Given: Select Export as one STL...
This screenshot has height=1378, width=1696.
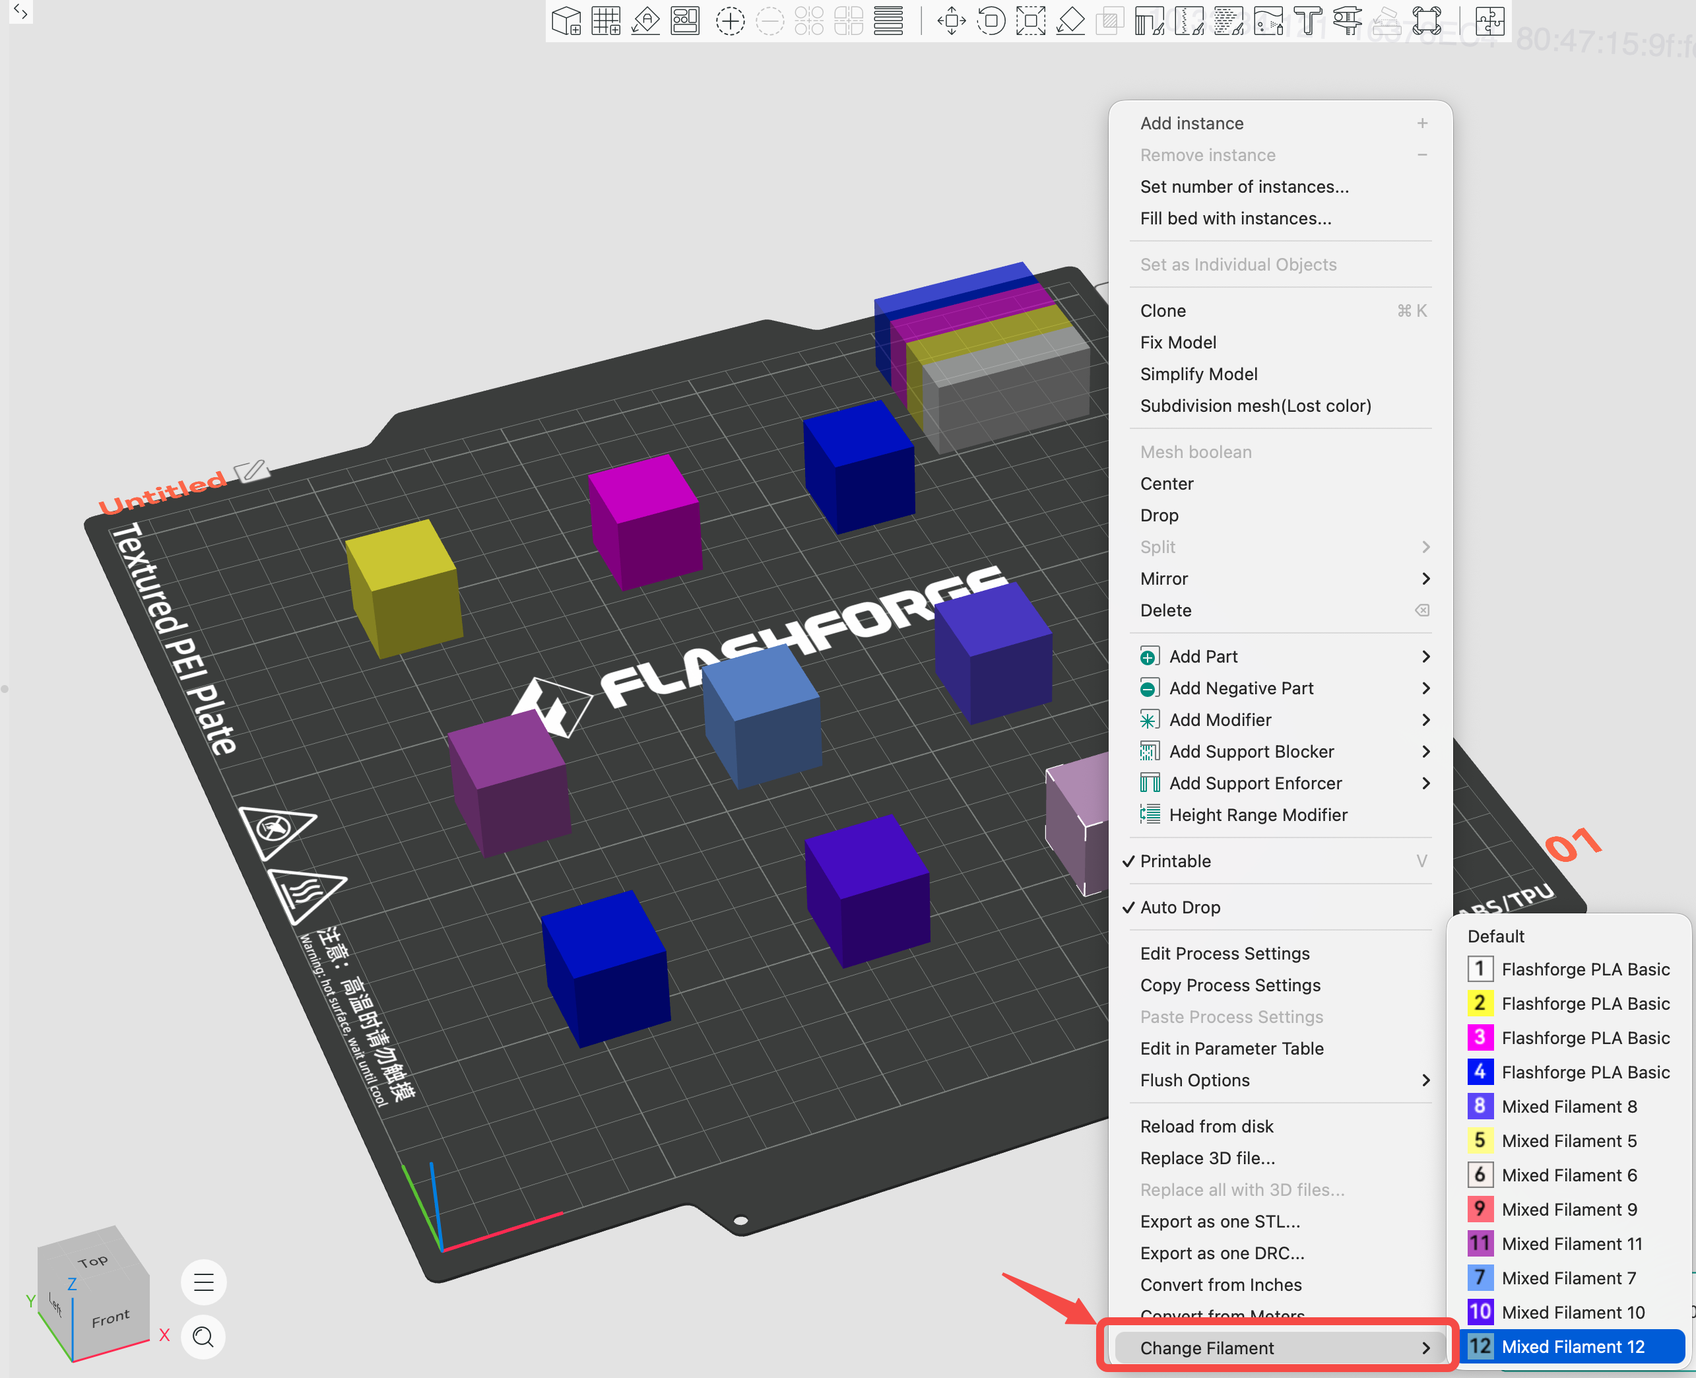Looking at the screenshot, I should coord(1280,1222).
